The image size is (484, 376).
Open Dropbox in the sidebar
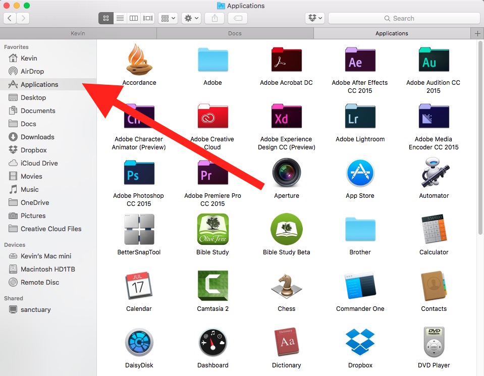(x=48, y=150)
